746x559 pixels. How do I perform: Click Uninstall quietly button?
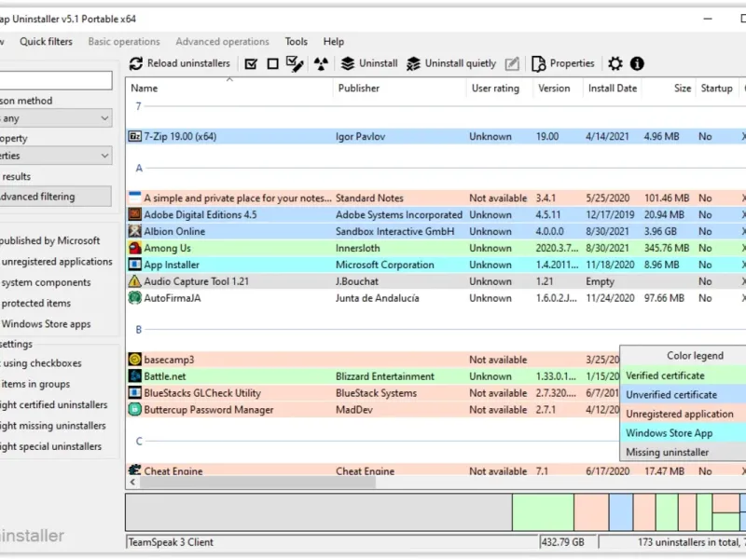point(451,63)
